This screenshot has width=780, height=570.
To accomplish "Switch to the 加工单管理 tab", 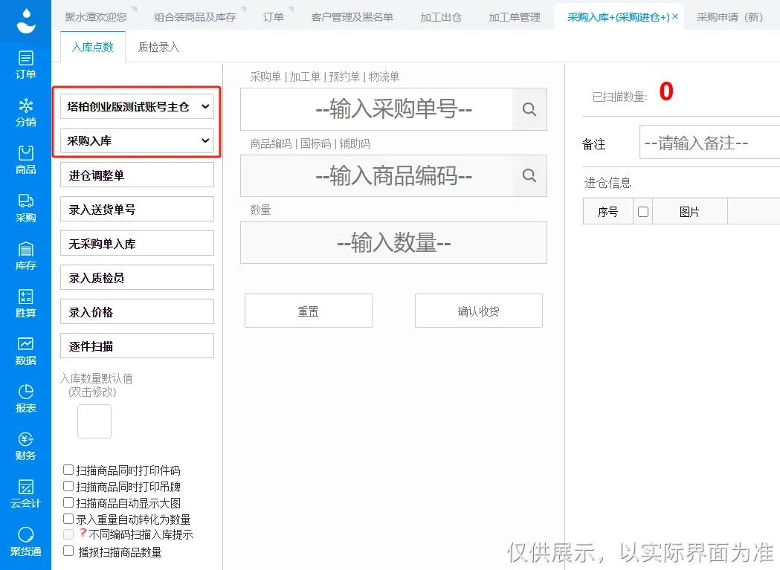I will pos(515,17).
